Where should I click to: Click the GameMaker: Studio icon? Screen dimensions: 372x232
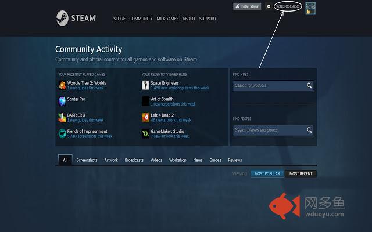pyautogui.click(x=145, y=133)
